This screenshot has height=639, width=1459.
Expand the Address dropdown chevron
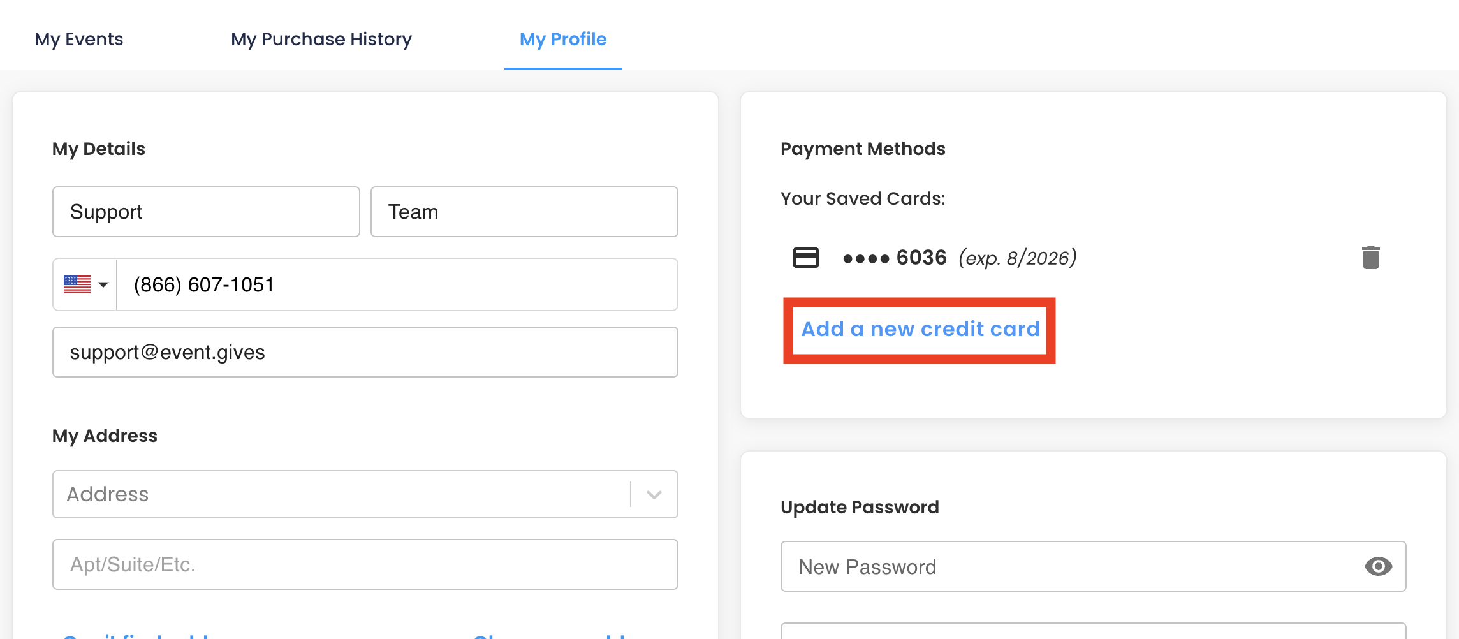pos(654,494)
